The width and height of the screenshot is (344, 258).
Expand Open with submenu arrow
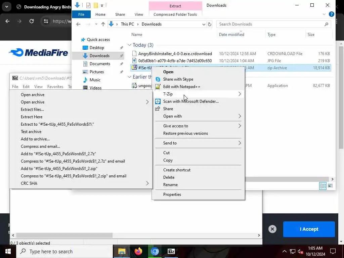point(240,116)
